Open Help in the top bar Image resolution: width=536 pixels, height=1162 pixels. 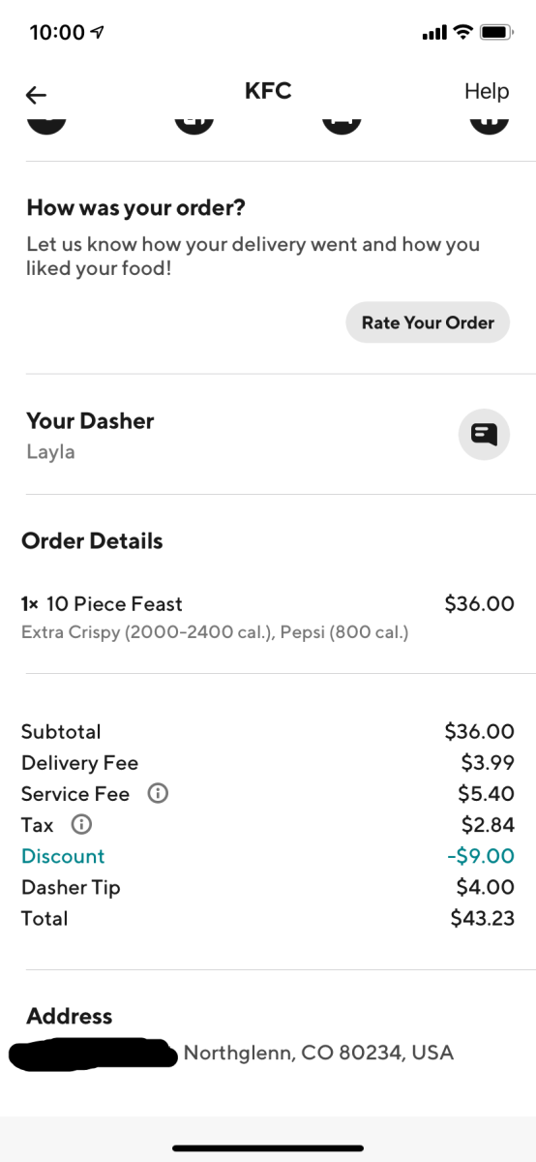tap(487, 91)
